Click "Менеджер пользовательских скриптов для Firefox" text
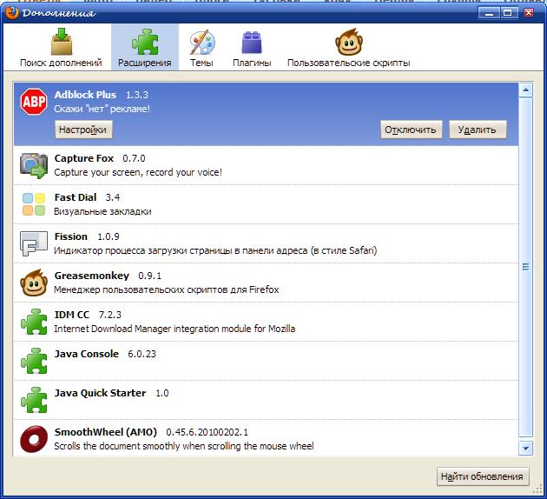Screen dimensions: 547x499 point(167,289)
